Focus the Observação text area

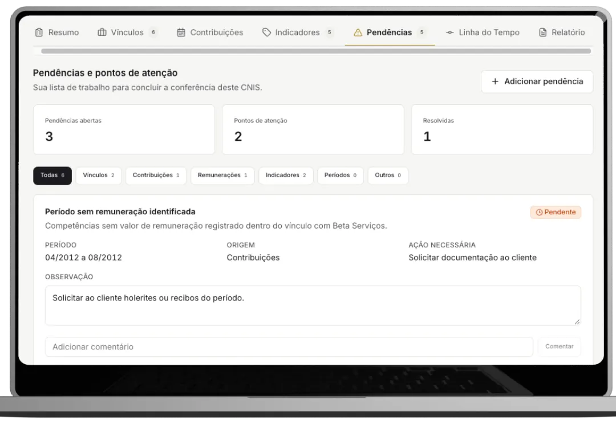tap(313, 305)
